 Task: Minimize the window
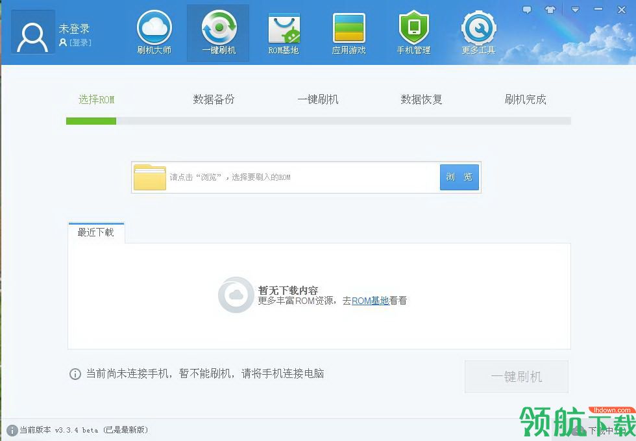click(598, 9)
